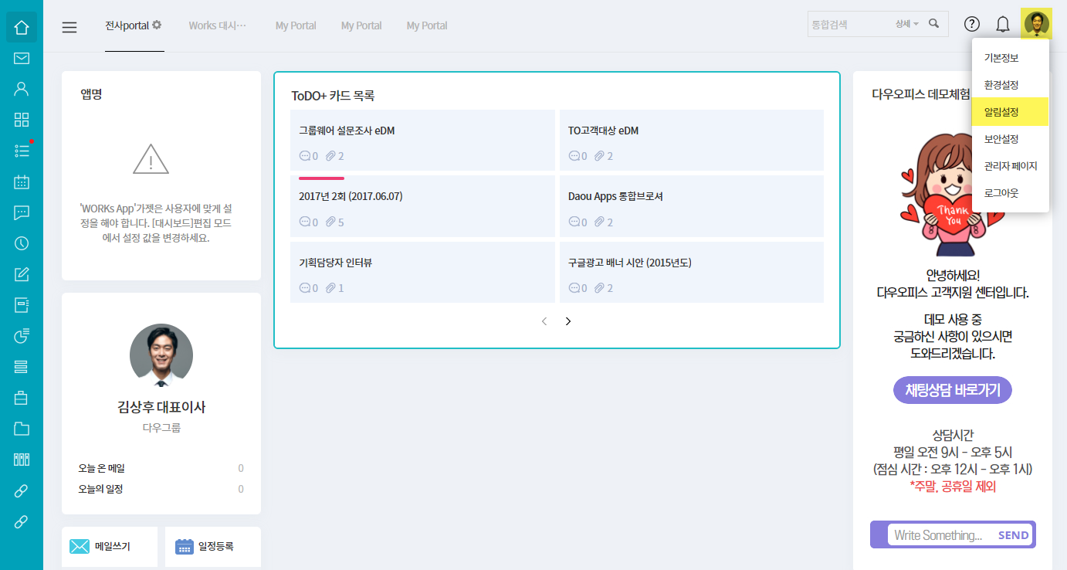1067x570 pixels.
Task: Click the clock attendance icon in sidebar
Action: pos(22,243)
